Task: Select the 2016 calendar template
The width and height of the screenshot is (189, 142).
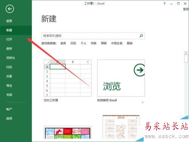Action: click(121, 127)
